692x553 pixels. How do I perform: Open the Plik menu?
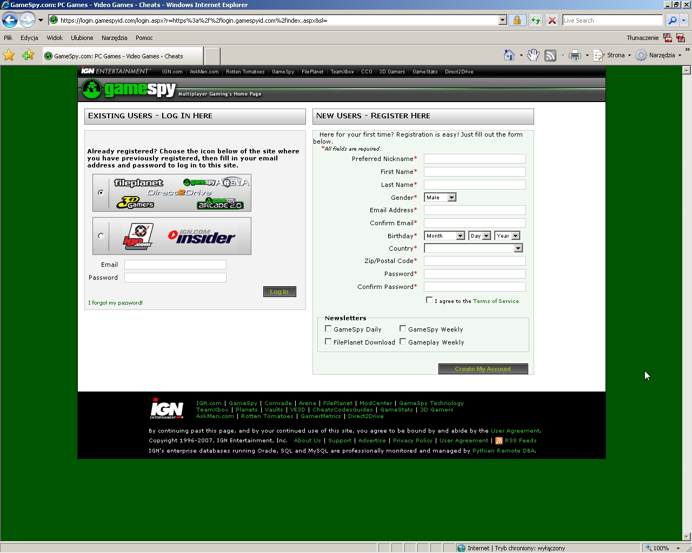click(8, 38)
